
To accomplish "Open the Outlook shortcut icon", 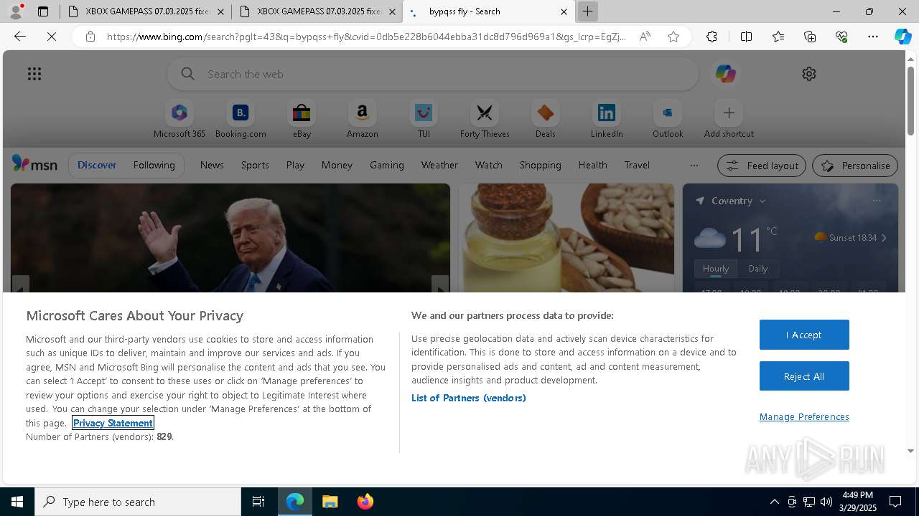I will pos(668,113).
